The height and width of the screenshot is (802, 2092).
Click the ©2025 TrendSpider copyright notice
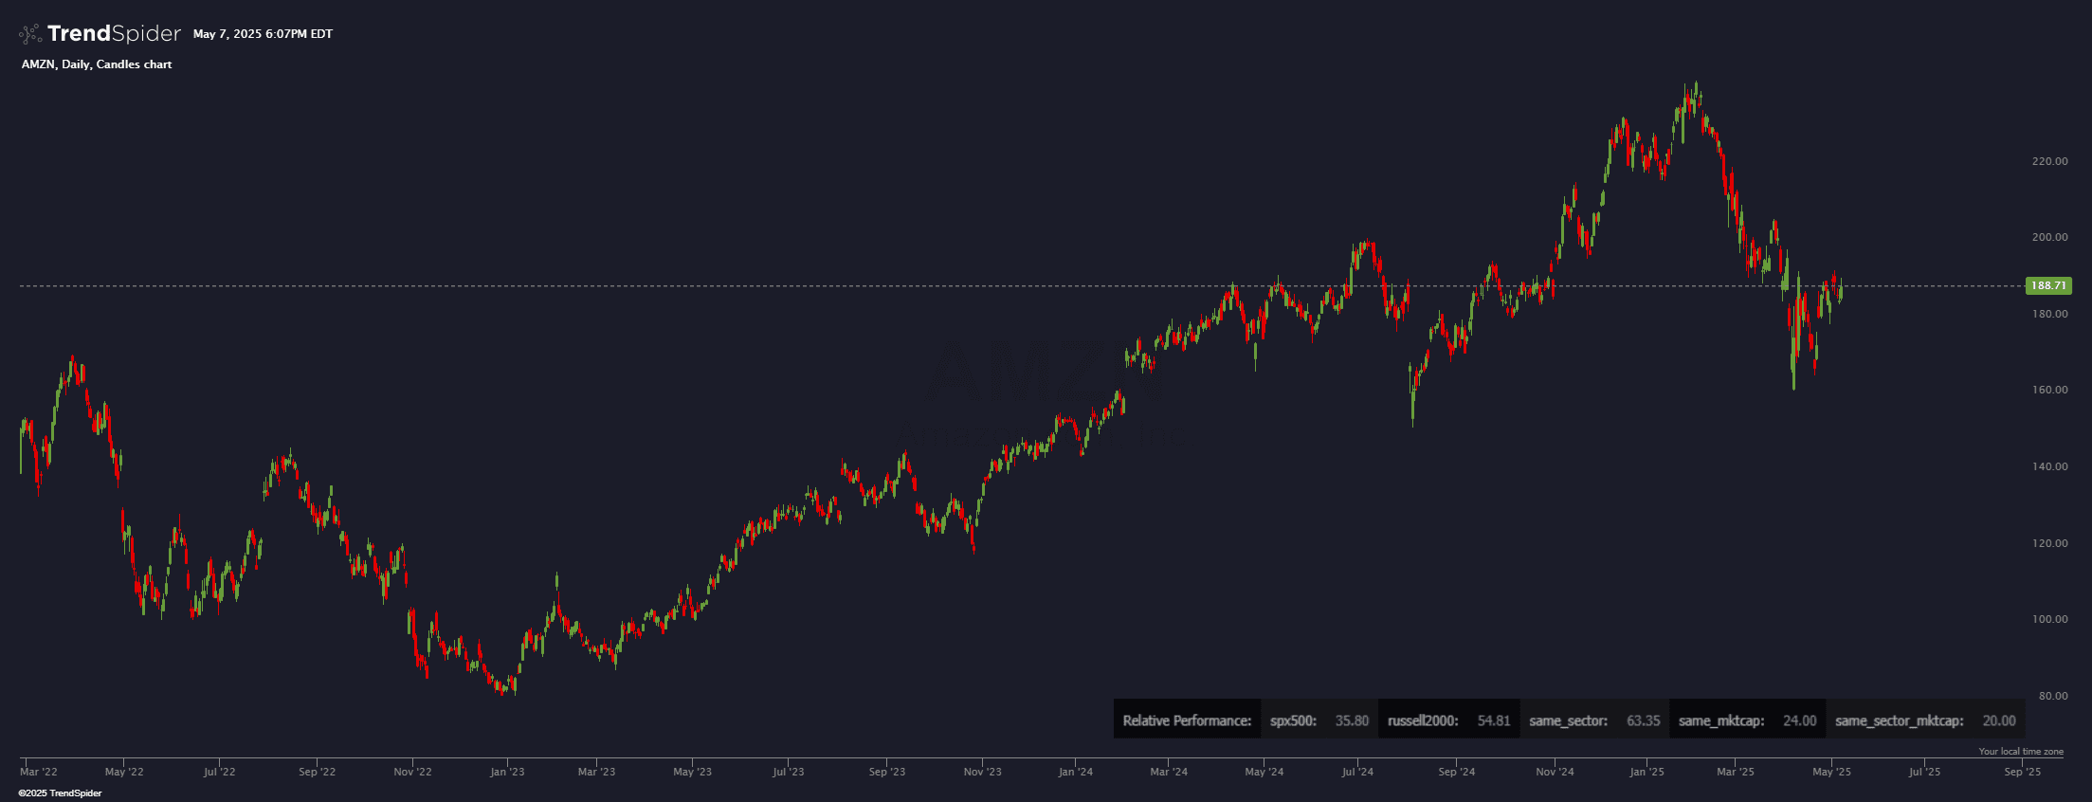[x=60, y=793]
